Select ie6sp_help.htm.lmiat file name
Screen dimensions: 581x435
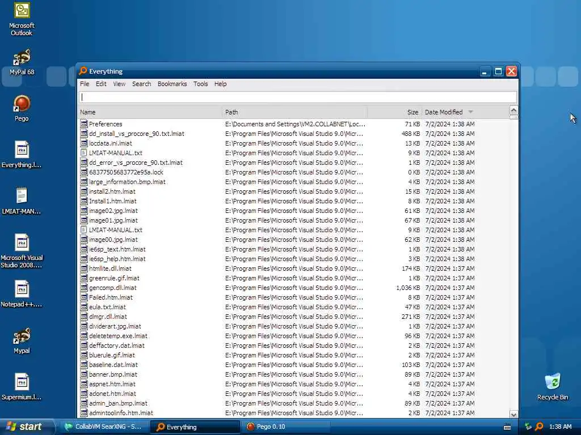(117, 258)
